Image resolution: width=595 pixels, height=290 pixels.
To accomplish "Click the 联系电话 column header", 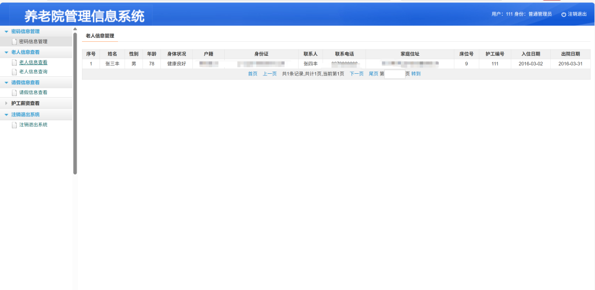I will point(345,54).
